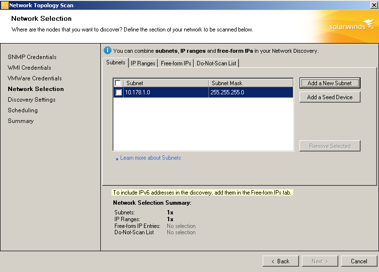This screenshot has height=272, width=379.
Task: Cancel the network discovery wizard
Action: (x=359, y=261)
